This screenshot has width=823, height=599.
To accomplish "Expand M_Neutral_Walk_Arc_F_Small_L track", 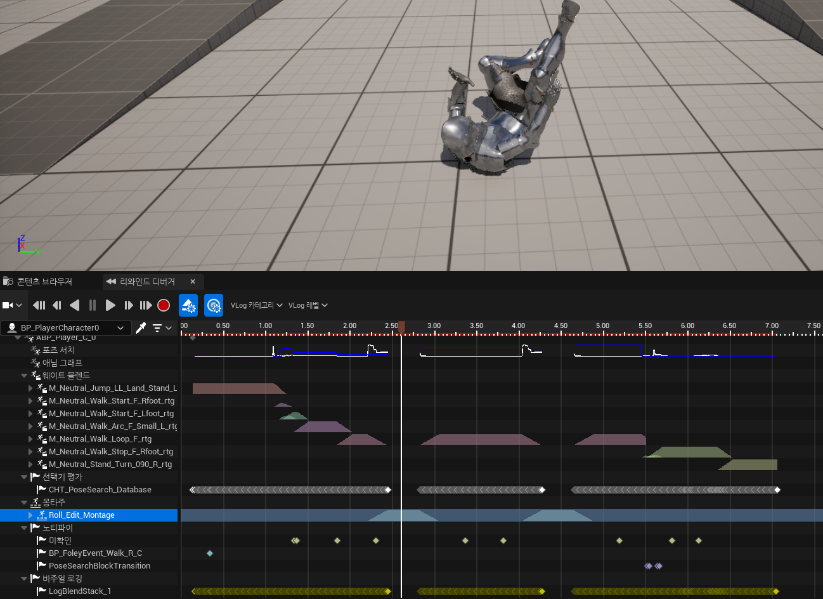I will tap(30, 426).
